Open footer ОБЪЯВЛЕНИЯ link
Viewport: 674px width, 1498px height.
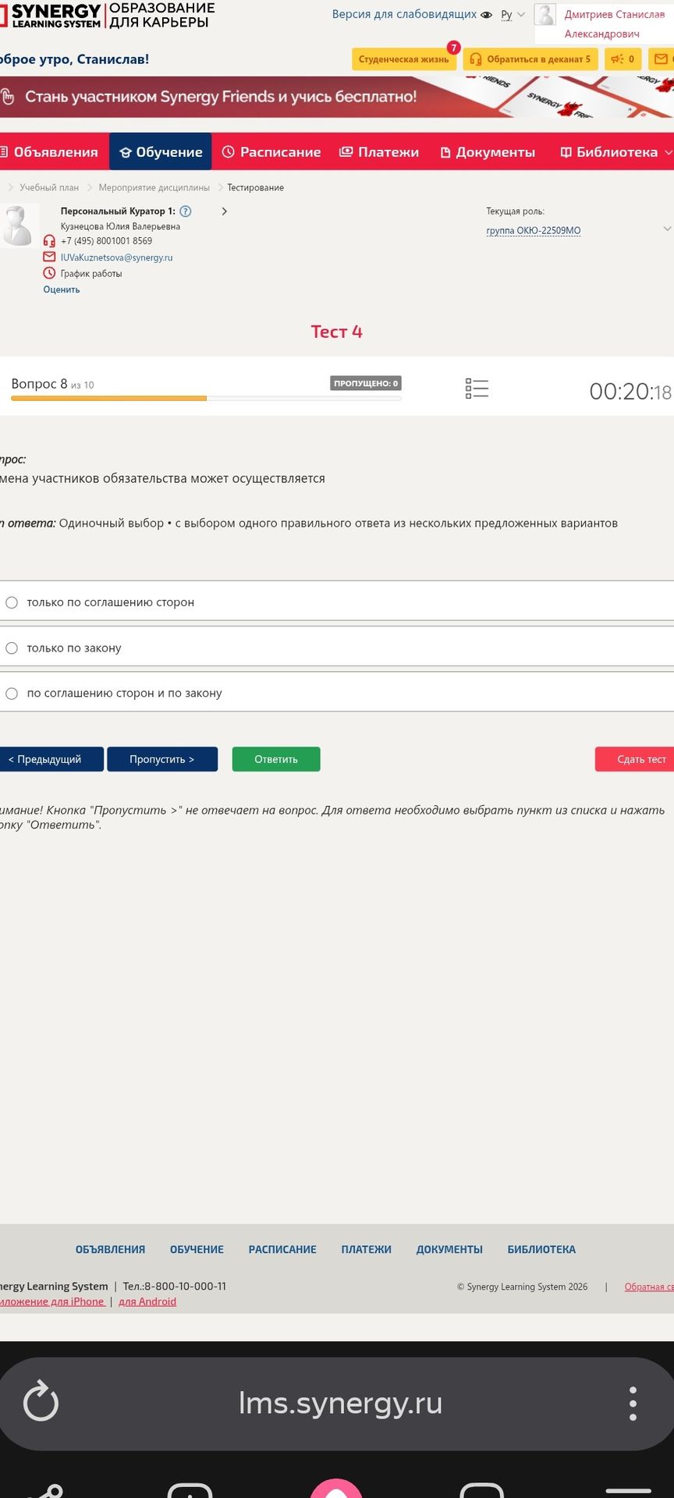pos(110,1250)
